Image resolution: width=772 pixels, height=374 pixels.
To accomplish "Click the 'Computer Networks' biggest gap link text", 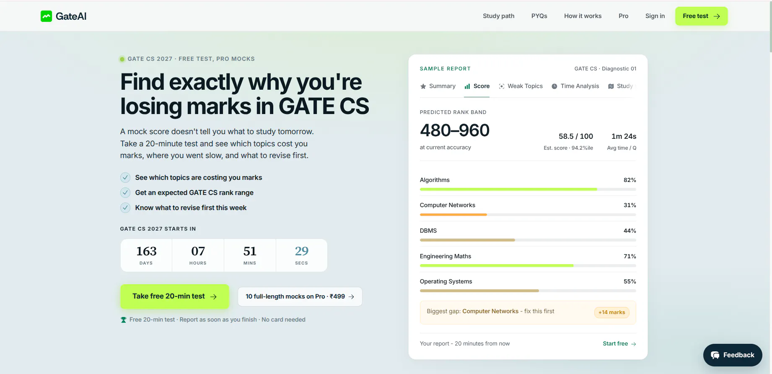I will click(490, 311).
